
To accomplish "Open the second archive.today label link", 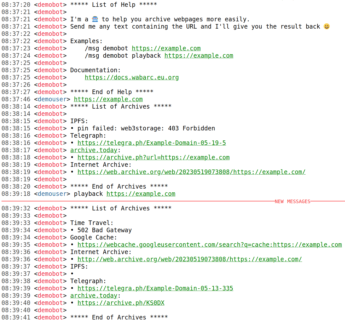I will click(93, 295).
